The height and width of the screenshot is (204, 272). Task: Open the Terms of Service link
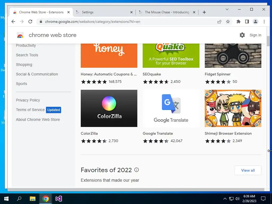pos(30,110)
